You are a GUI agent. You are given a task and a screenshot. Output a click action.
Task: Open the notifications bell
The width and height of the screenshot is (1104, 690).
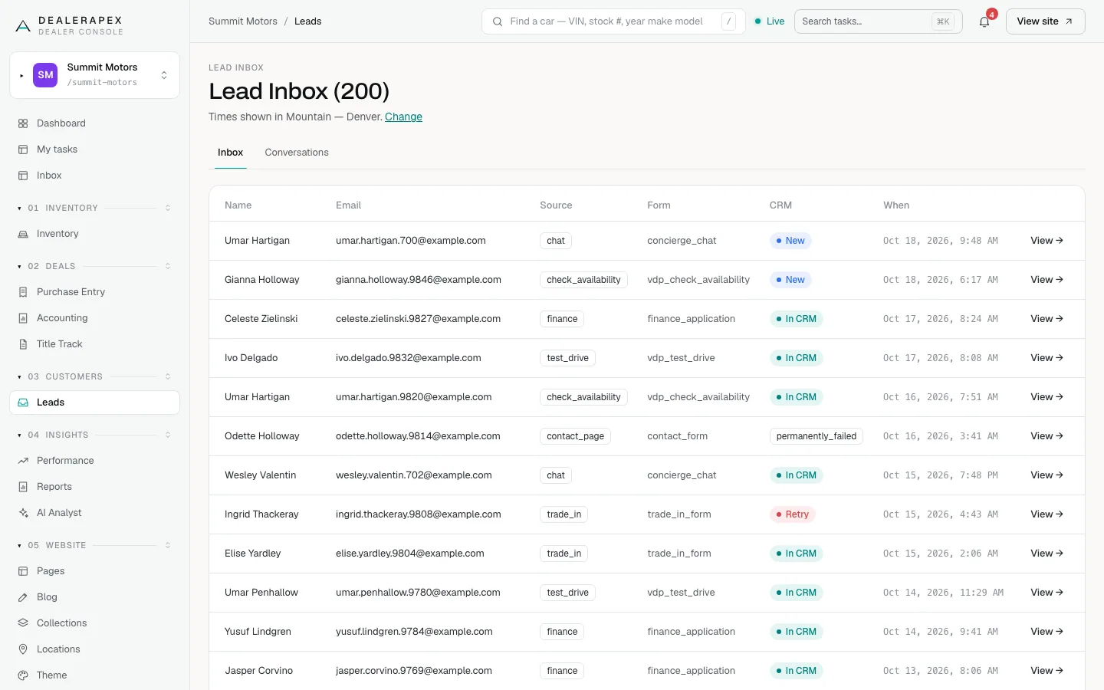pyautogui.click(x=984, y=21)
